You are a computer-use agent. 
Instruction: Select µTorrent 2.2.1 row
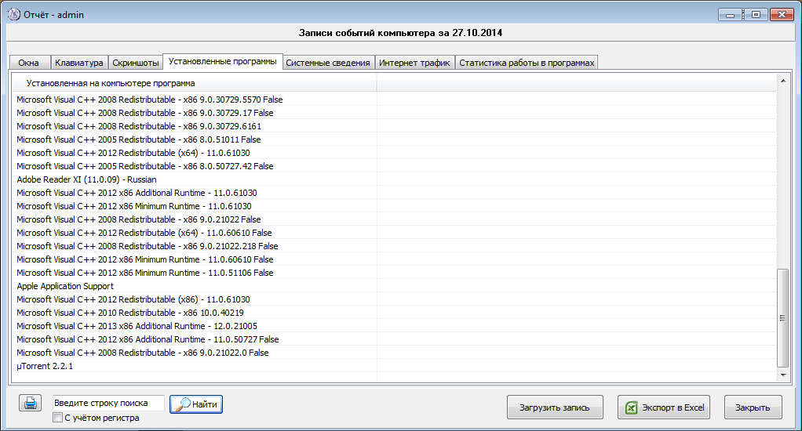(x=394, y=366)
